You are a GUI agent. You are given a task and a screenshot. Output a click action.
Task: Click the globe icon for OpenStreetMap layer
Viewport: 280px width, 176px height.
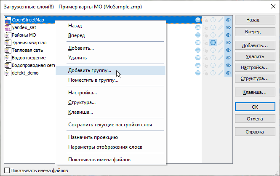198,20
